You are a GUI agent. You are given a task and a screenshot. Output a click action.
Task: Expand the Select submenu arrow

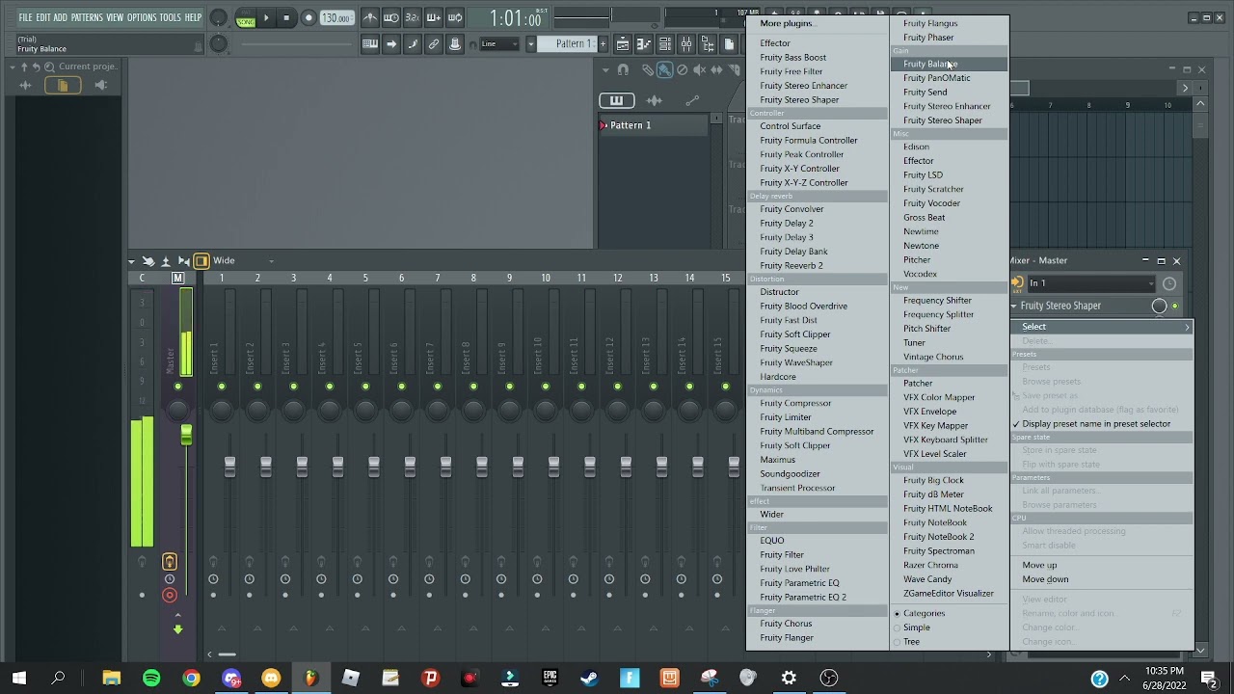tap(1187, 327)
